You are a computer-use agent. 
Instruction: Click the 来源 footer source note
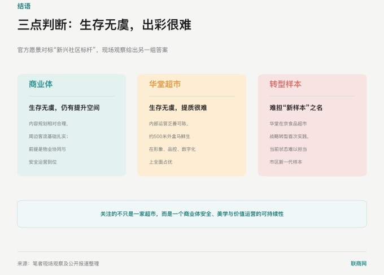[58, 264]
